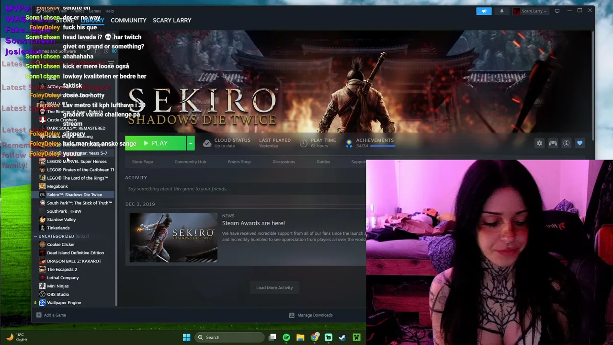Open Sekiro Discussions
This screenshot has height=345, width=613.
[x=284, y=162]
